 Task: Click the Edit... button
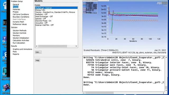click(38, 52)
